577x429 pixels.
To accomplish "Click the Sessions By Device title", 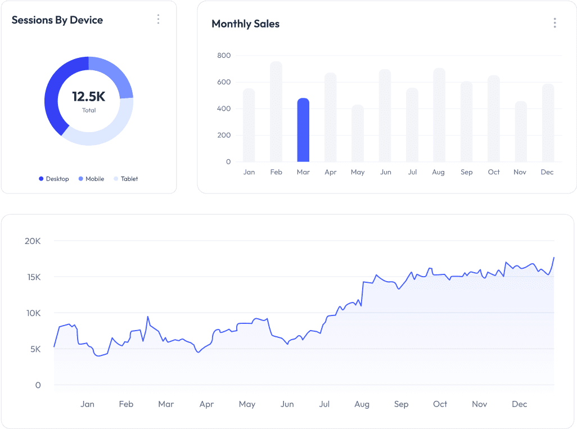I will [x=57, y=20].
